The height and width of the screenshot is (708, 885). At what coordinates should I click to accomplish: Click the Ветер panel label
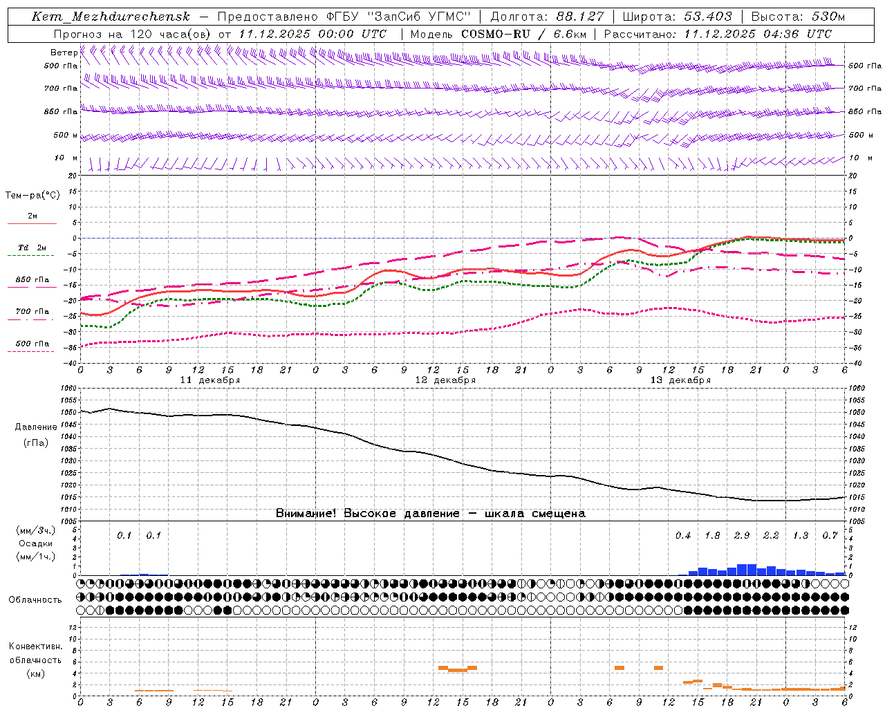pyautogui.click(x=64, y=53)
